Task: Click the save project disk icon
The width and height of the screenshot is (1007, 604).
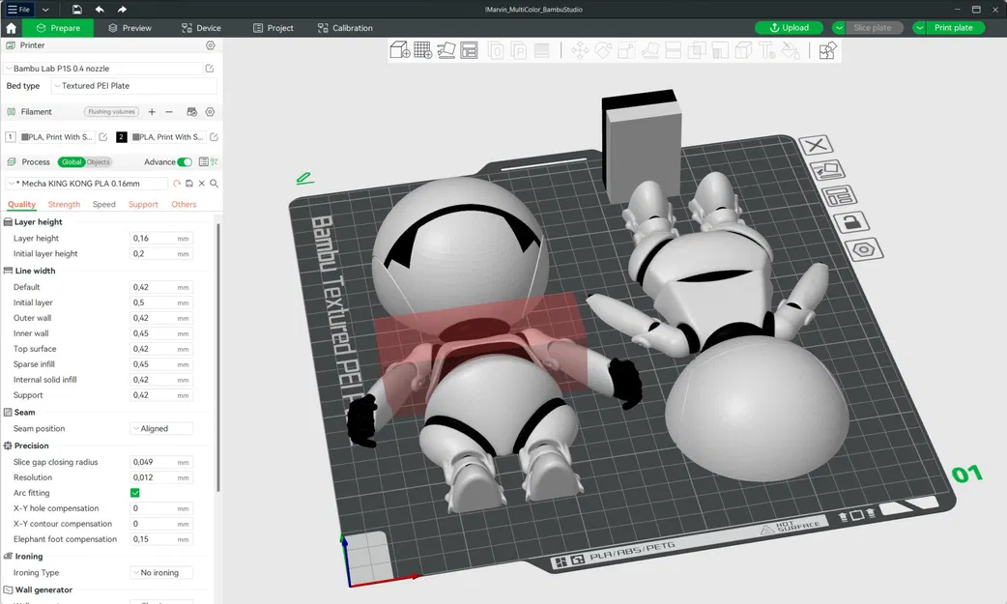Action: click(76, 9)
